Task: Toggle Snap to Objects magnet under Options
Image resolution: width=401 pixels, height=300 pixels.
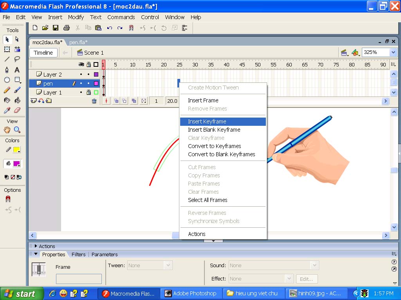Action: [8, 199]
